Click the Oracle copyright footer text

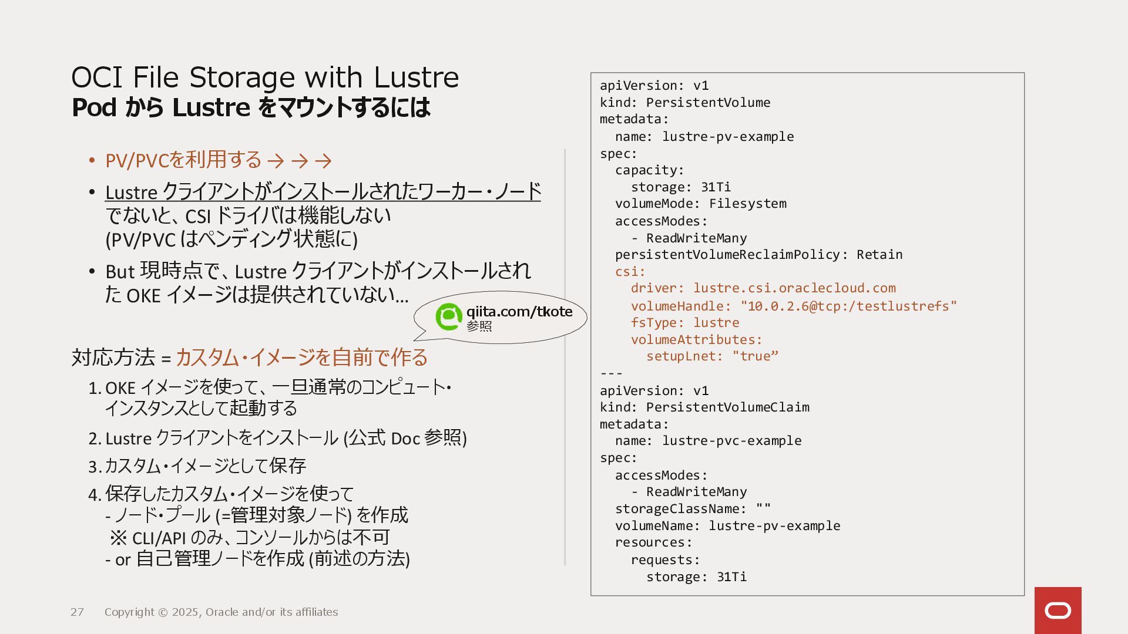(221, 612)
